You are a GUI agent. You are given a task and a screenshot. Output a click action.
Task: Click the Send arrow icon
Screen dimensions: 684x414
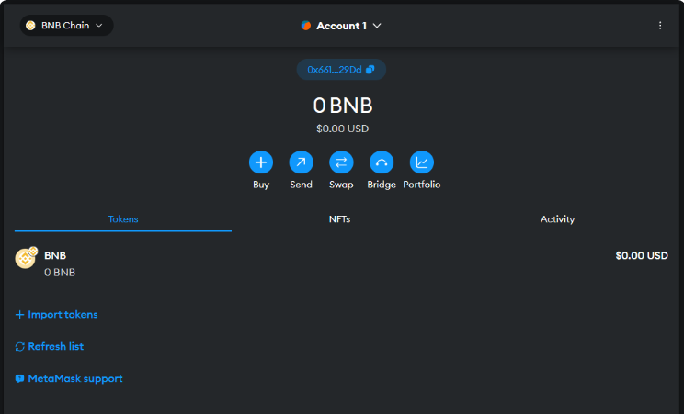click(x=301, y=162)
